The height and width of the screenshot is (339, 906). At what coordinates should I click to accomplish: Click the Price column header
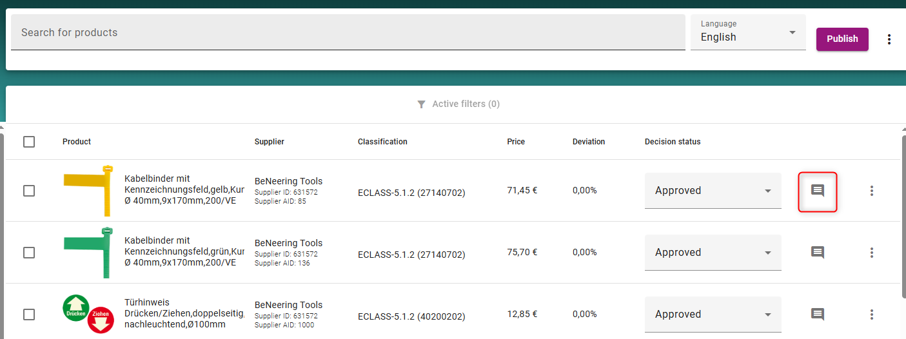(x=516, y=142)
